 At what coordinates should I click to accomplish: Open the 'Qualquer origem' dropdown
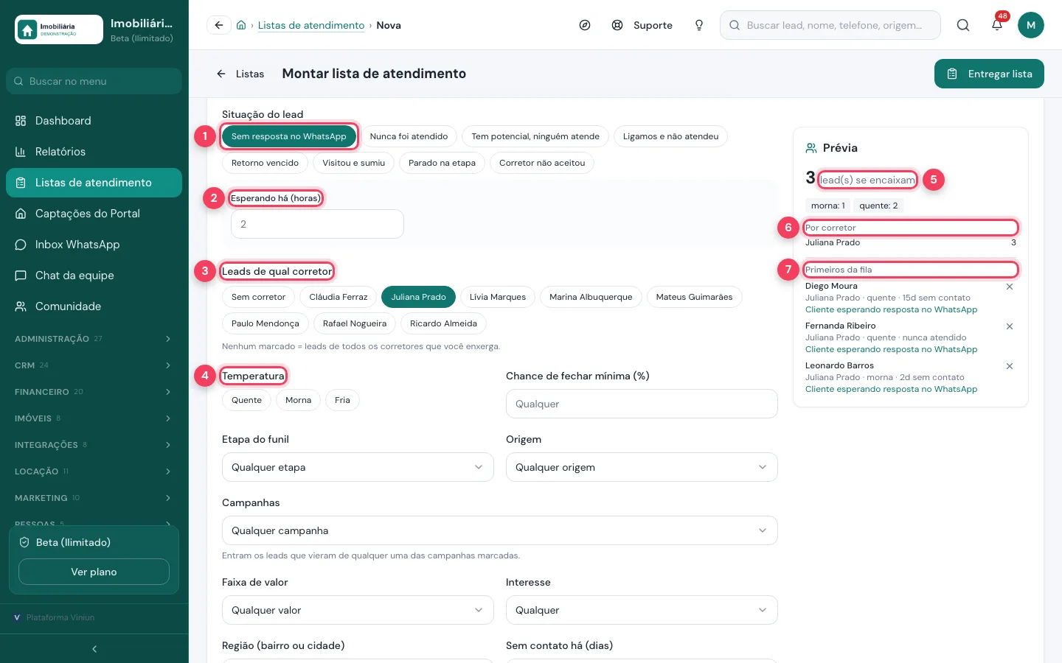tap(642, 467)
